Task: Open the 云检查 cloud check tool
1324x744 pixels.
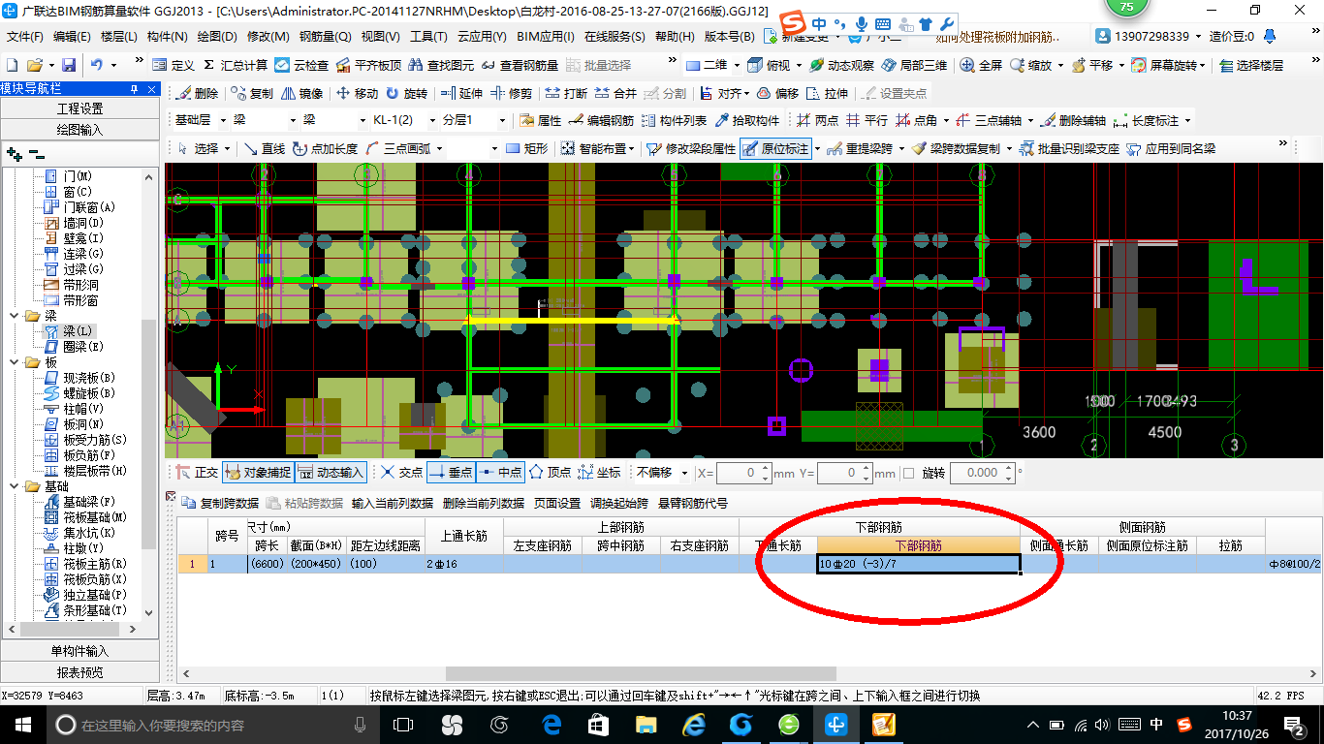Action: click(x=301, y=65)
